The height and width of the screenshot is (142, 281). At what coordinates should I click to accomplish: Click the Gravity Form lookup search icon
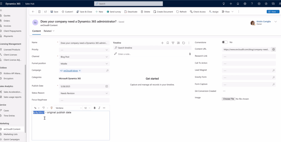(274, 78)
